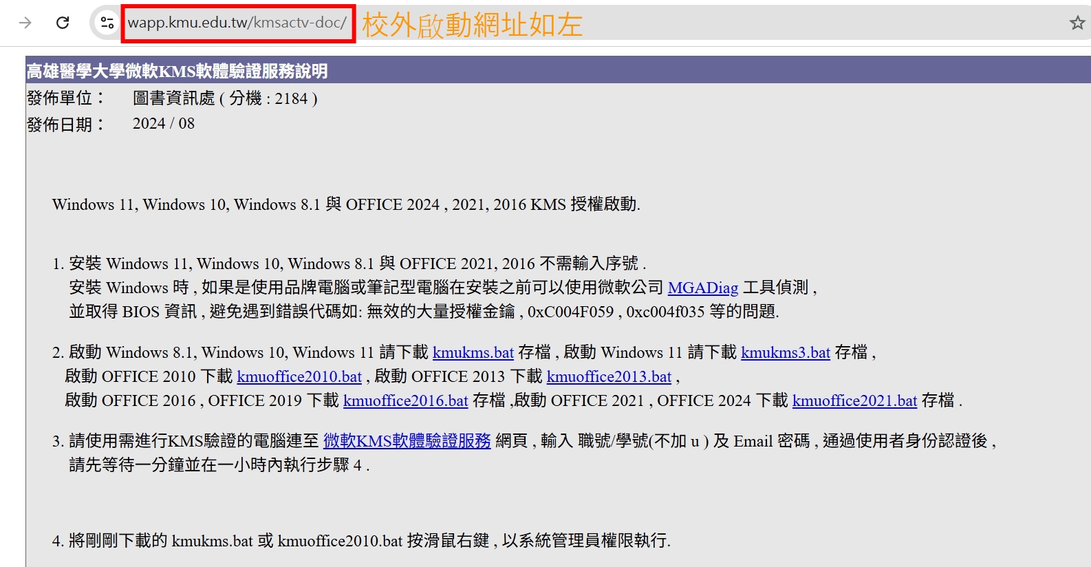Click the 0xC004F059 error code text

pyautogui.click(x=570, y=312)
